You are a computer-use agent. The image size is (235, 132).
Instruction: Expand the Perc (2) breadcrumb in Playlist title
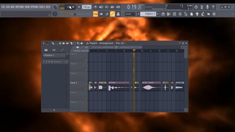(120, 43)
